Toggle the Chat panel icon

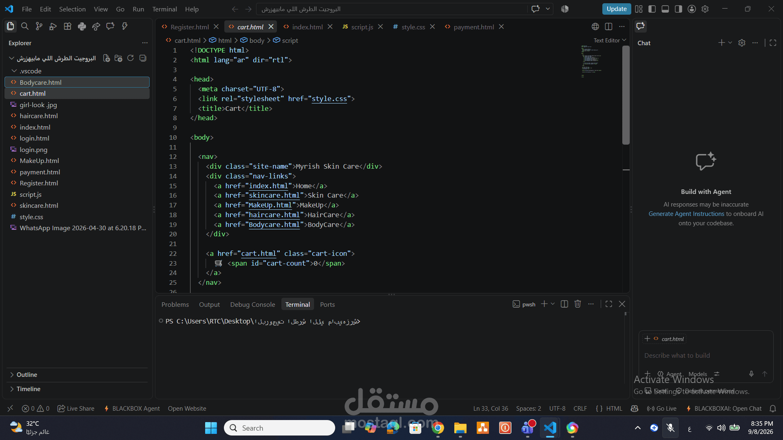tap(641, 26)
